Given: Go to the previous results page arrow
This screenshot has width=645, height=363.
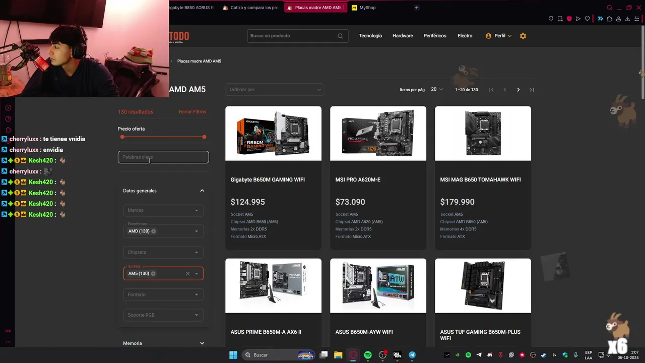Looking at the screenshot, I should click(x=504, y=90).
